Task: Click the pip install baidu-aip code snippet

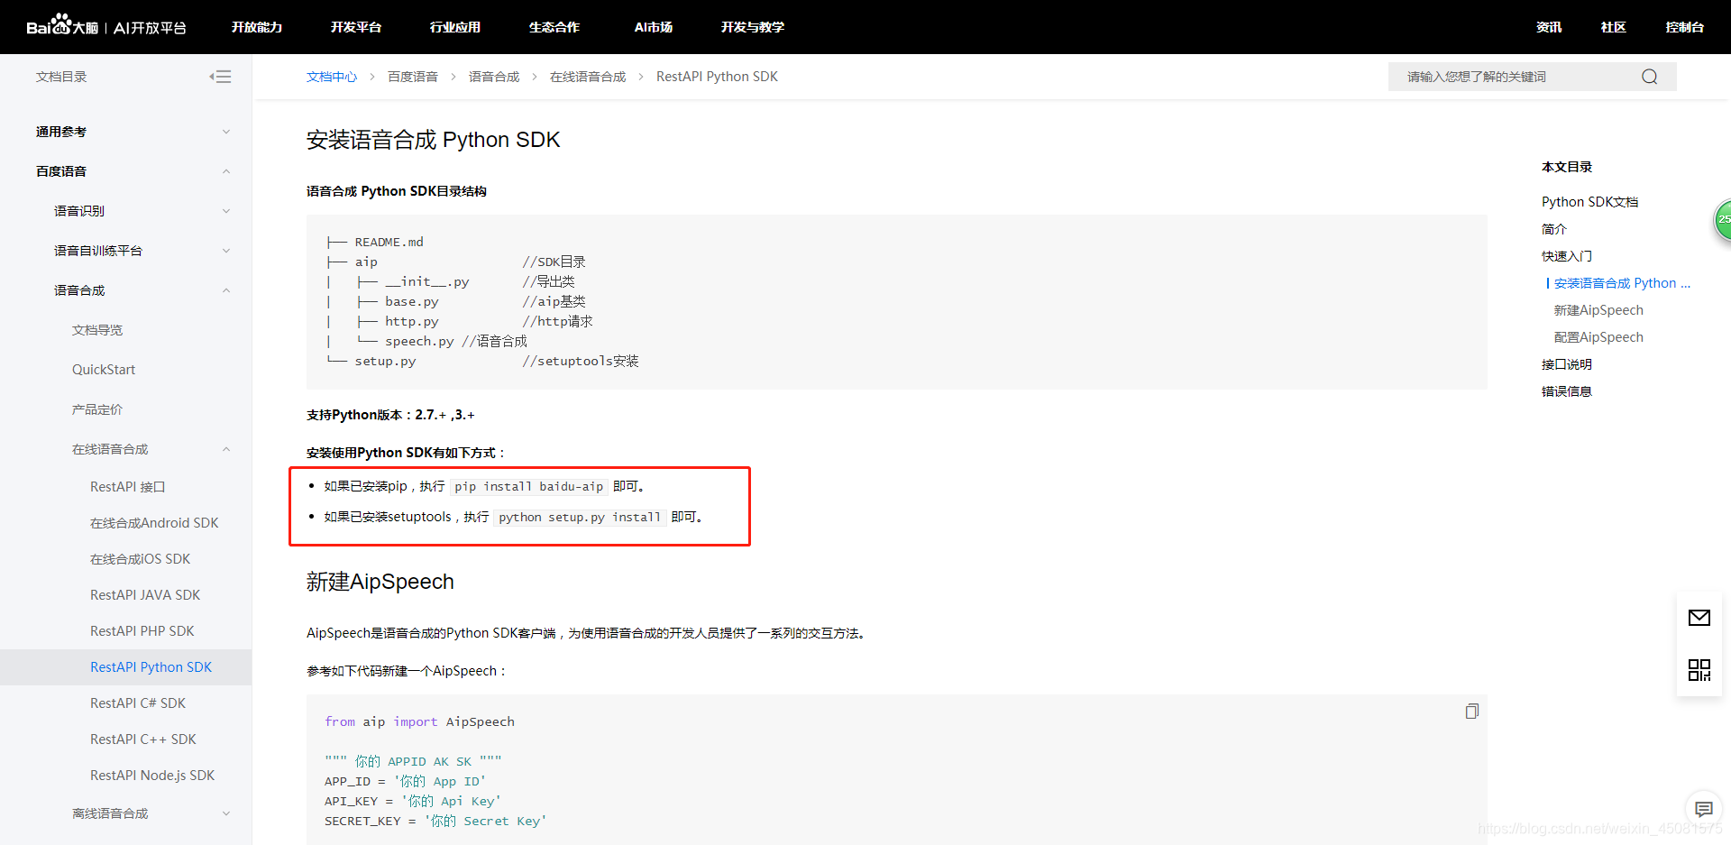Action: [x=528, y=486]
